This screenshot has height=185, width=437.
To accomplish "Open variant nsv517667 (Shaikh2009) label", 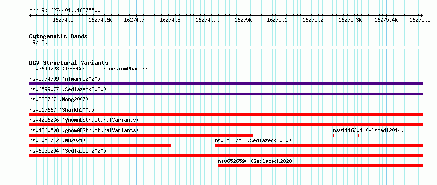I will [62, 110].
